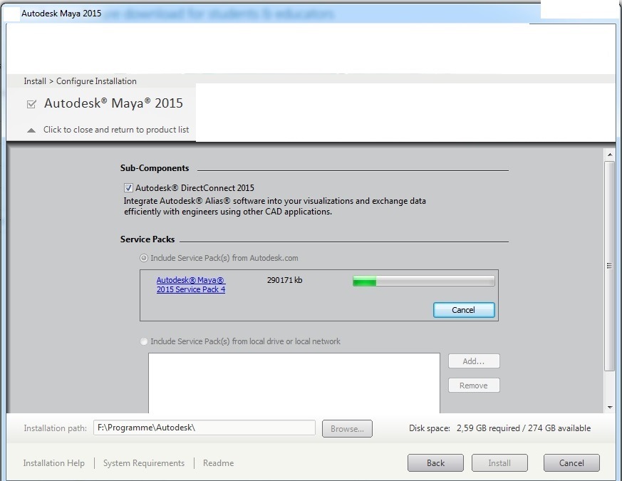Uncheck Autodesk DirectConnect 2015 sub-component

coord(128,187)
